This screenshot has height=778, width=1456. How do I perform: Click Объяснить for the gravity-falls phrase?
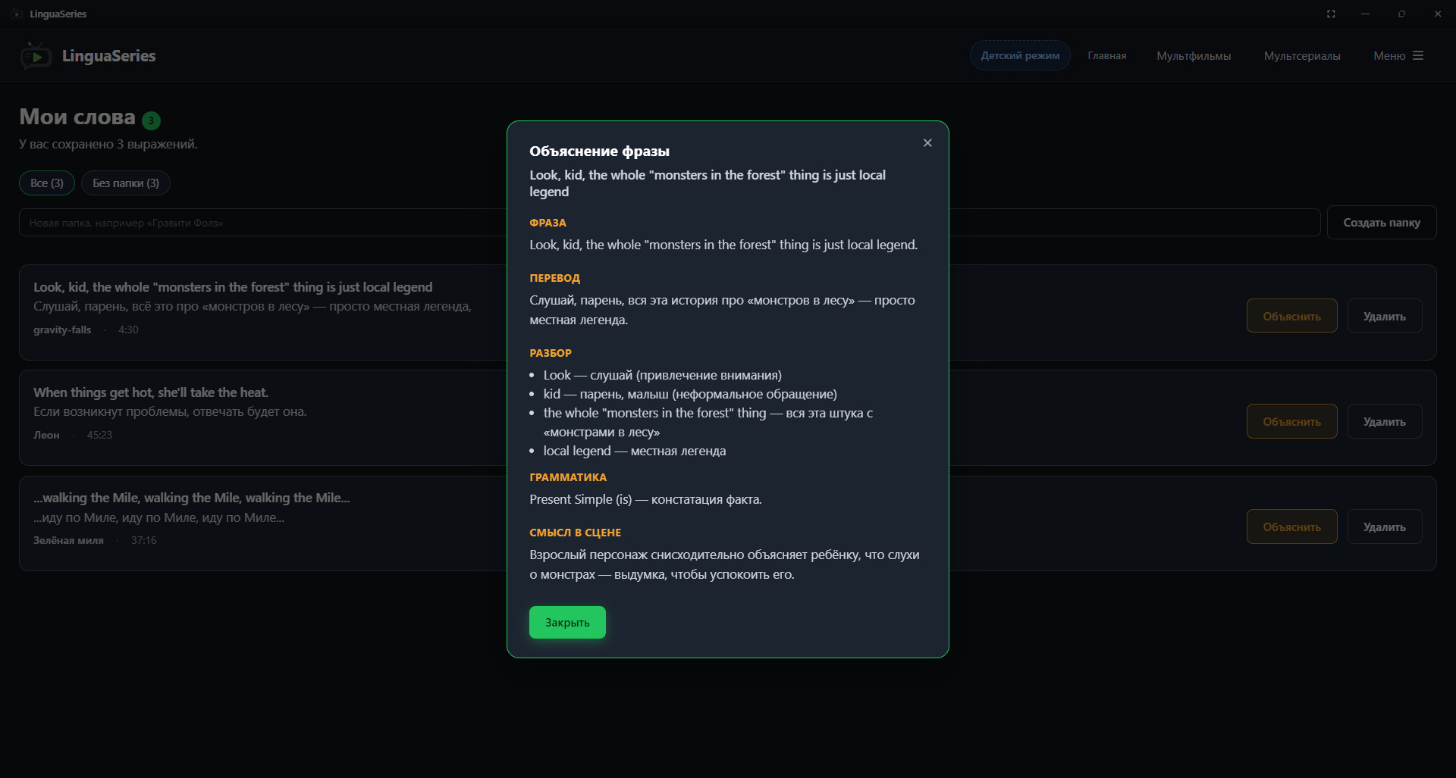[x=1291, y=316]
